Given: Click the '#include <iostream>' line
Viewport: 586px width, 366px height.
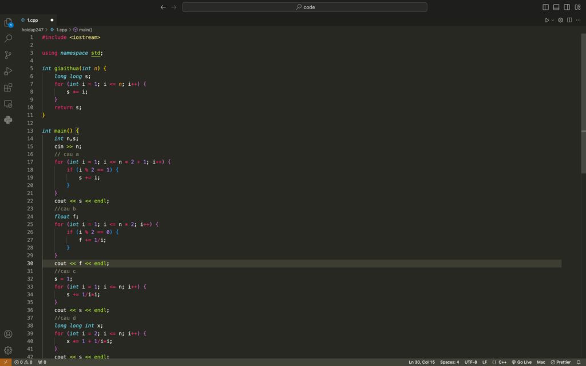Looking at the screenshot, I should (71, 37).
